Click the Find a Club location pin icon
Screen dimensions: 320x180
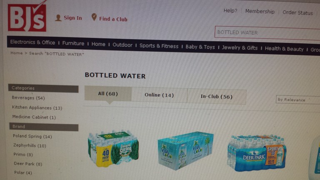point(94,17)
